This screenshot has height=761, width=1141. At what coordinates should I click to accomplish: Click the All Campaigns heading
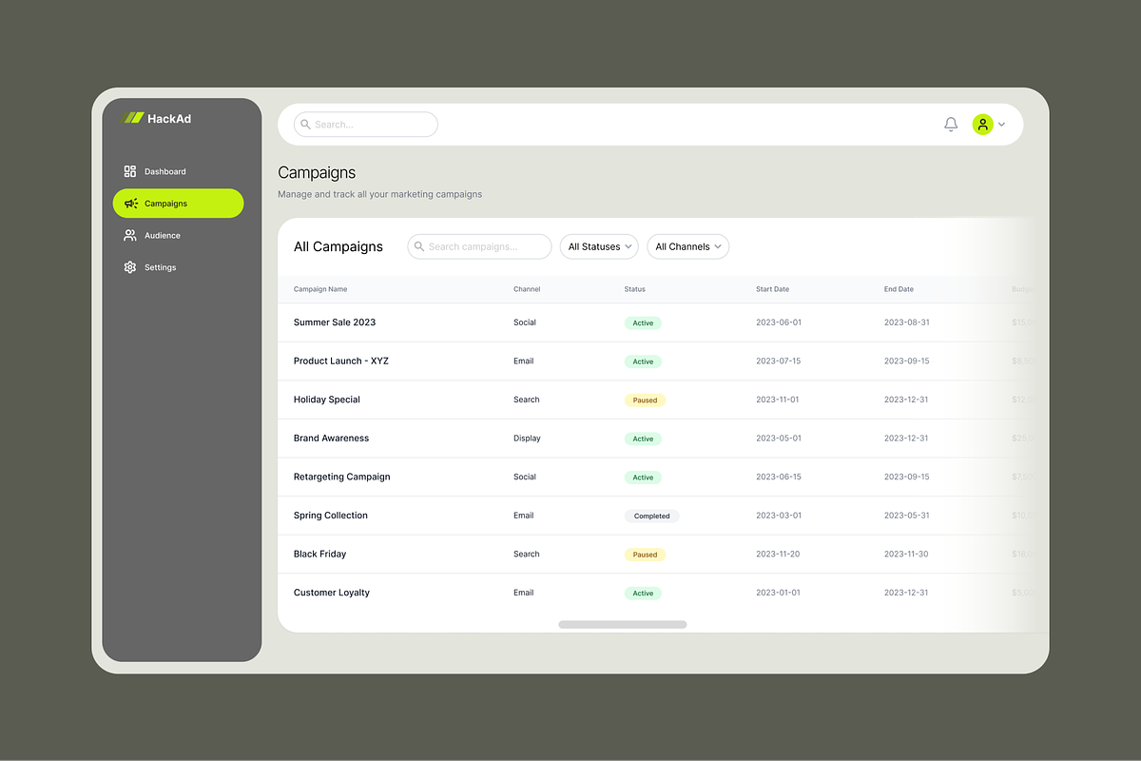338,246
